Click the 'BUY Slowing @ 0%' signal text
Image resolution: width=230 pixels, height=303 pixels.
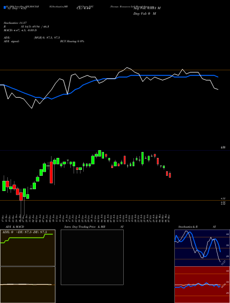(72, 41)
